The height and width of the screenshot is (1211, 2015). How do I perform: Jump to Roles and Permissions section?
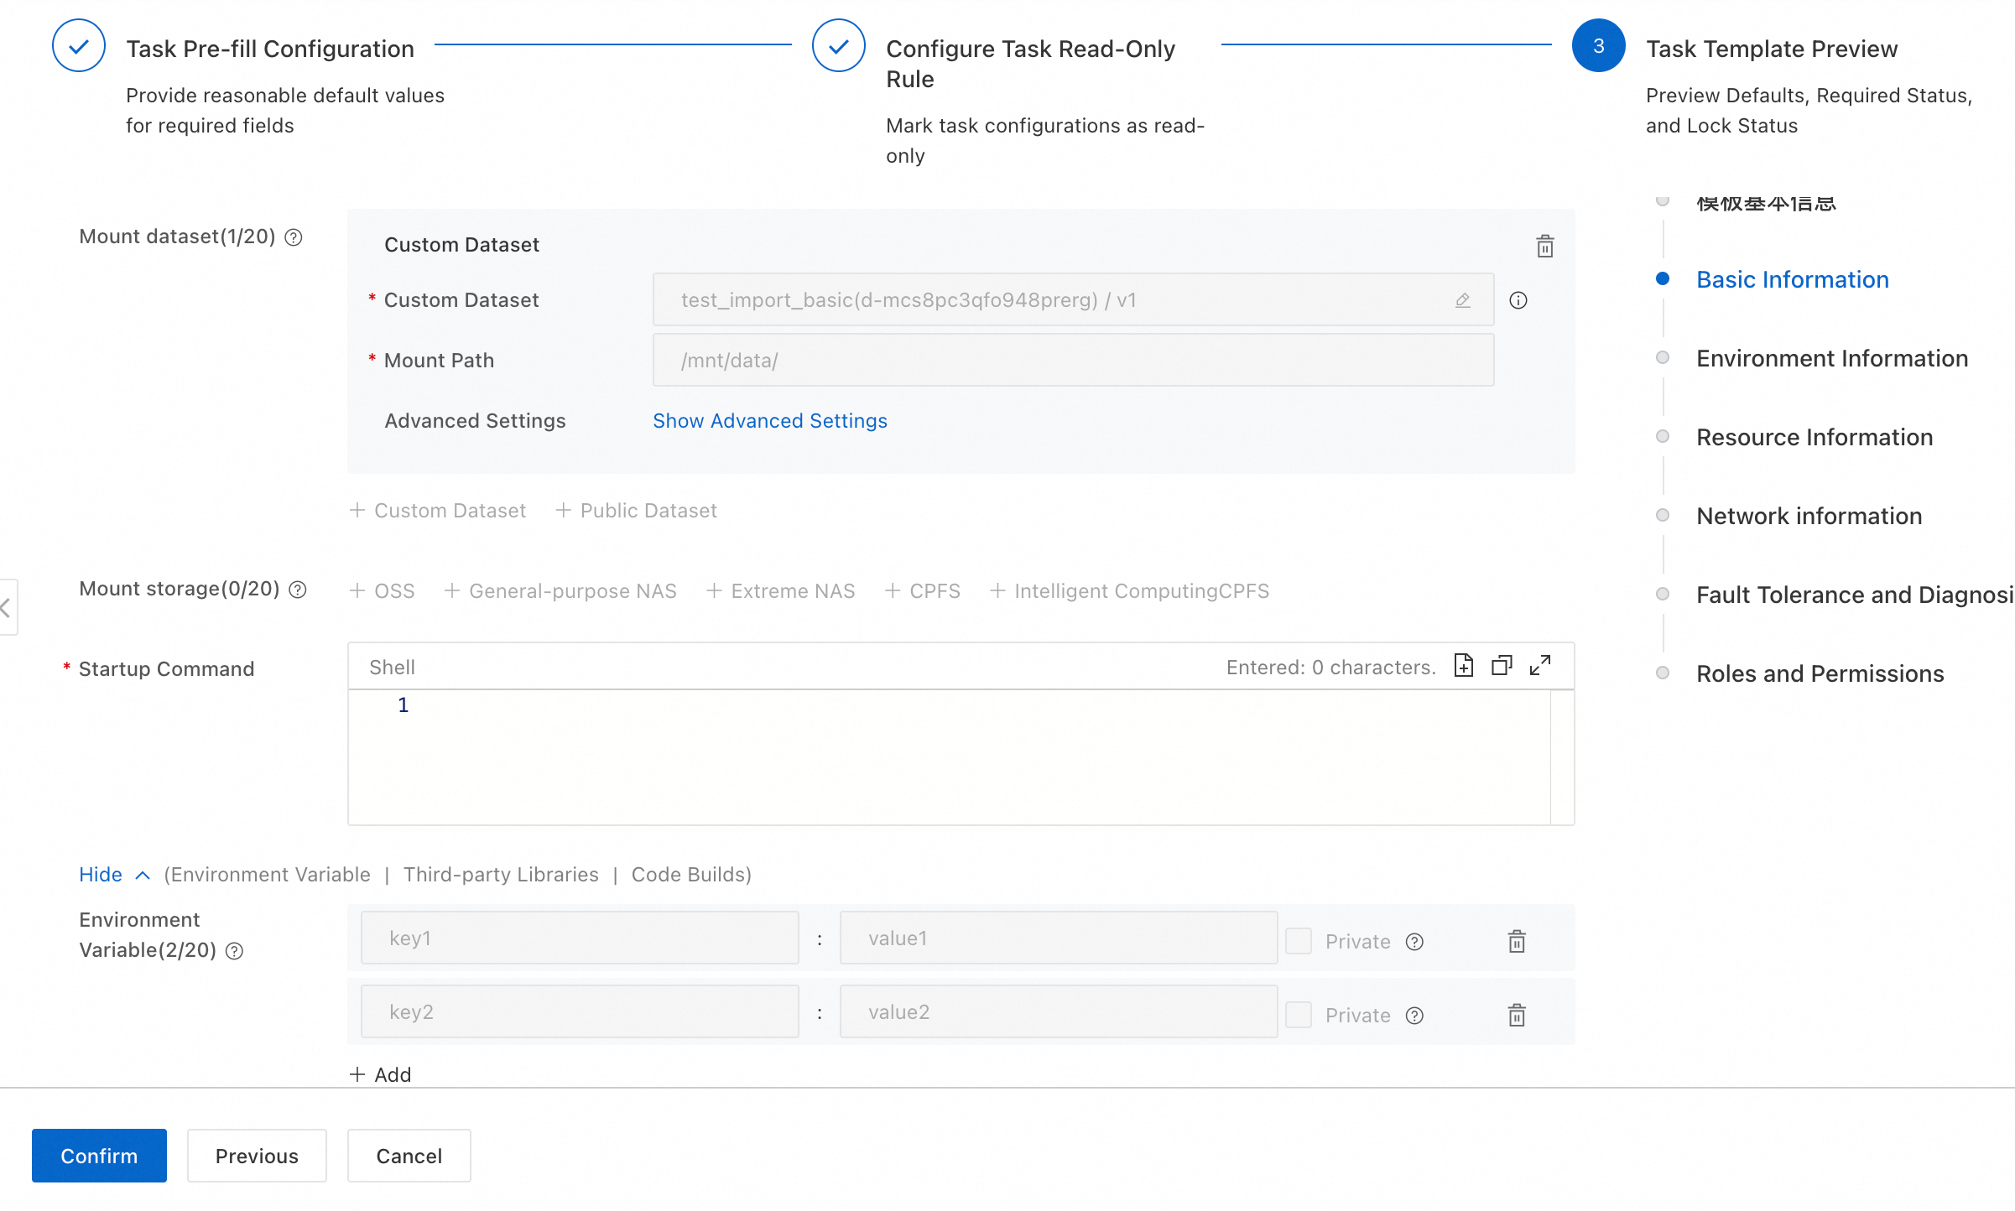(x=1820, y=673)
